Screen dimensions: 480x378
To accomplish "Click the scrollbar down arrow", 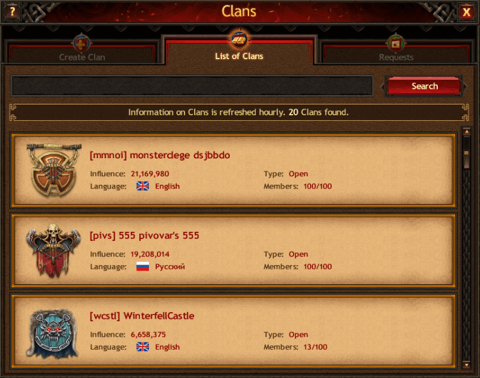I will tap(467, 365).
